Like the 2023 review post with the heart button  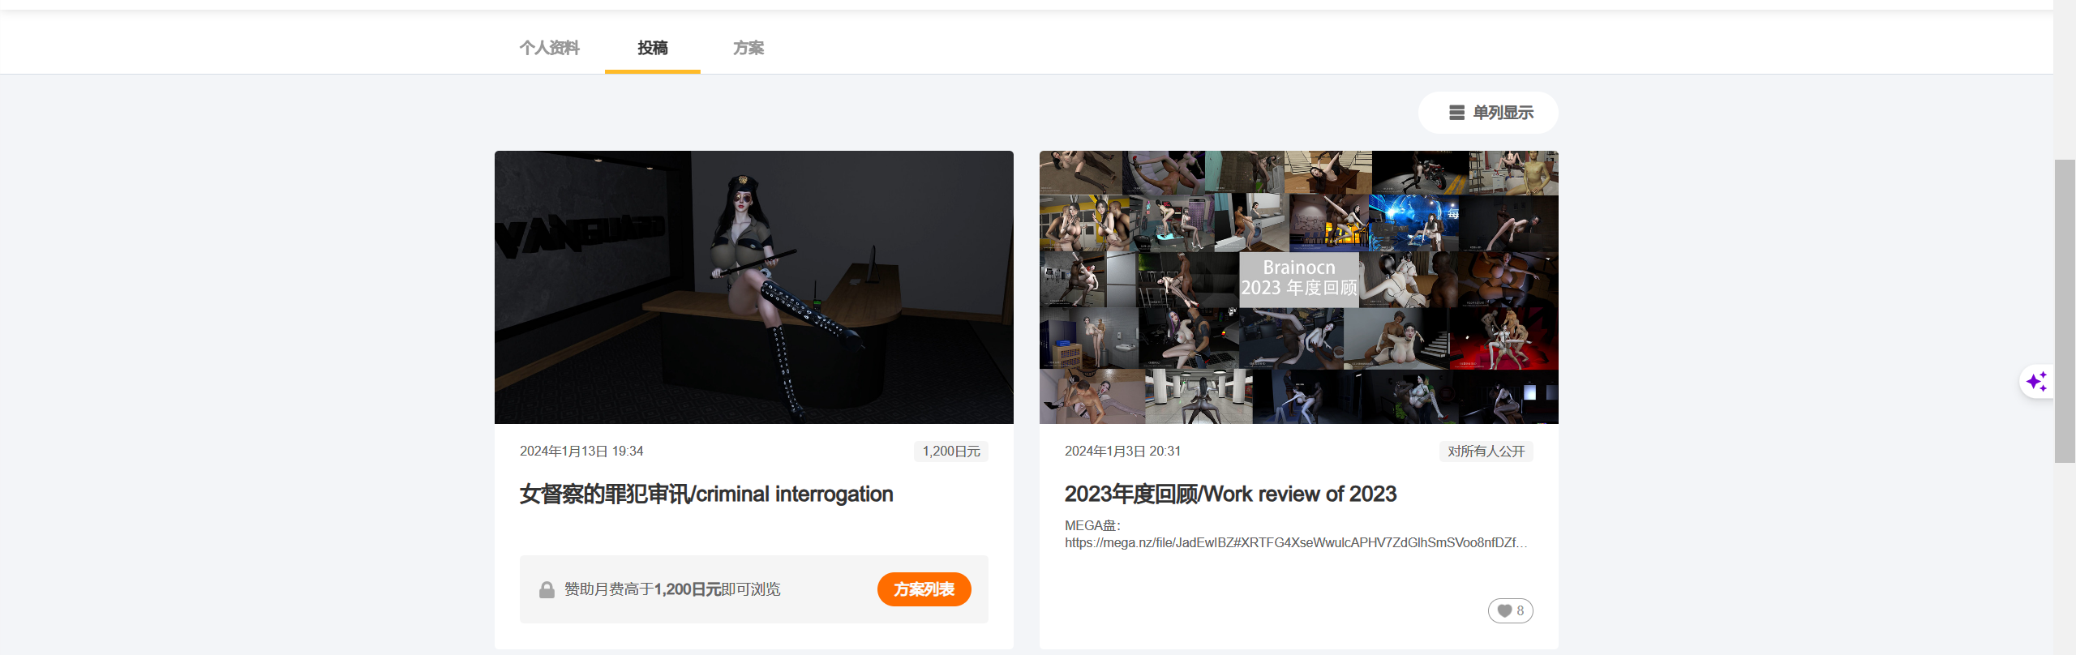point(1510,610)
